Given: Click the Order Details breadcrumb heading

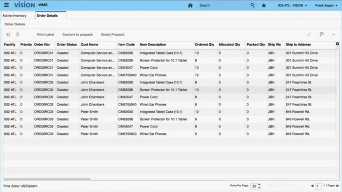Looking at the screenshot, I should point(15,24).
